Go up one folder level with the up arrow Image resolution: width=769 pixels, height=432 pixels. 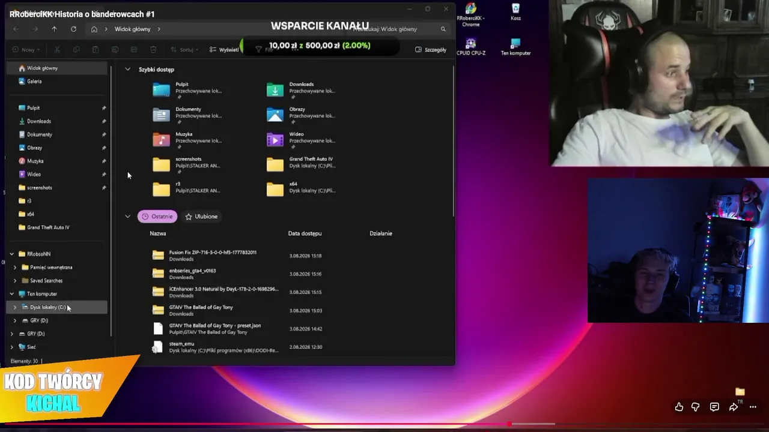pyautogui.click(x=54, y=29)
